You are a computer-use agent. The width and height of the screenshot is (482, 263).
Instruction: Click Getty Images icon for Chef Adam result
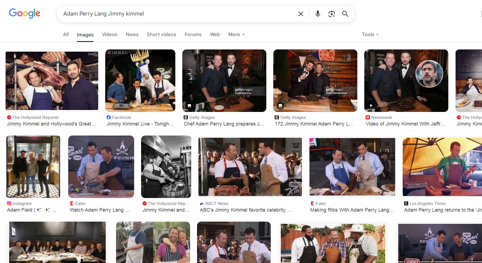tap(186, 117)
